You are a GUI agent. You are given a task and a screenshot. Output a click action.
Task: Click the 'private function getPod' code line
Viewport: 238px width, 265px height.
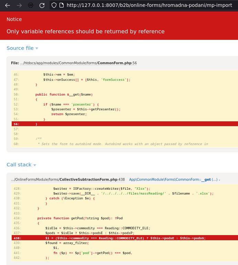[x=80, y=218]
